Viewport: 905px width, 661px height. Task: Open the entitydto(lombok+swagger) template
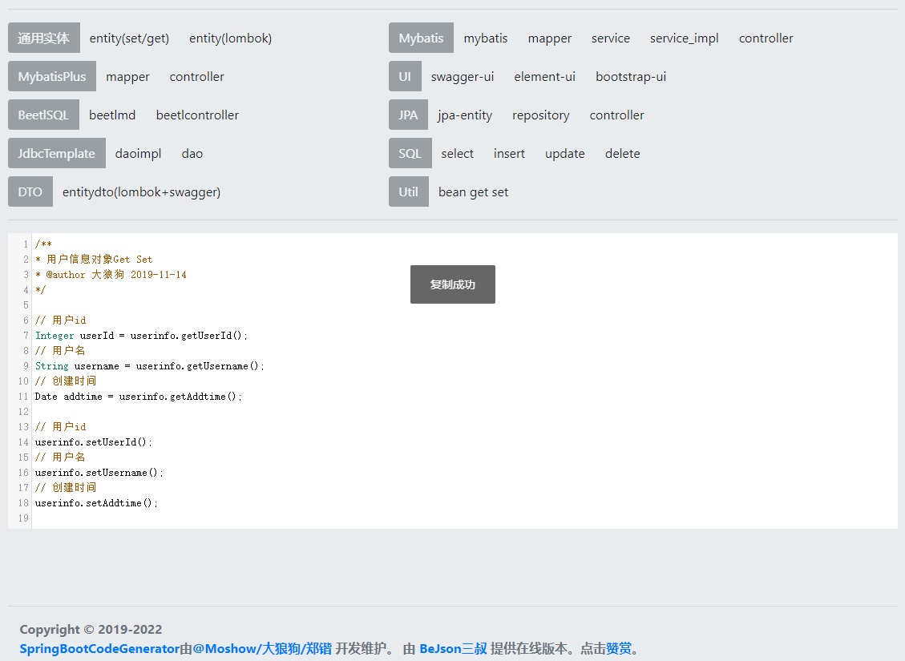141,191
